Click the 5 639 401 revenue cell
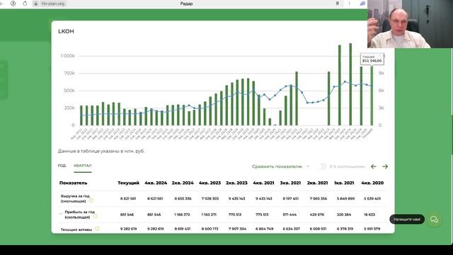The width and height of the screenshot is (453, 255). [372, 198]
